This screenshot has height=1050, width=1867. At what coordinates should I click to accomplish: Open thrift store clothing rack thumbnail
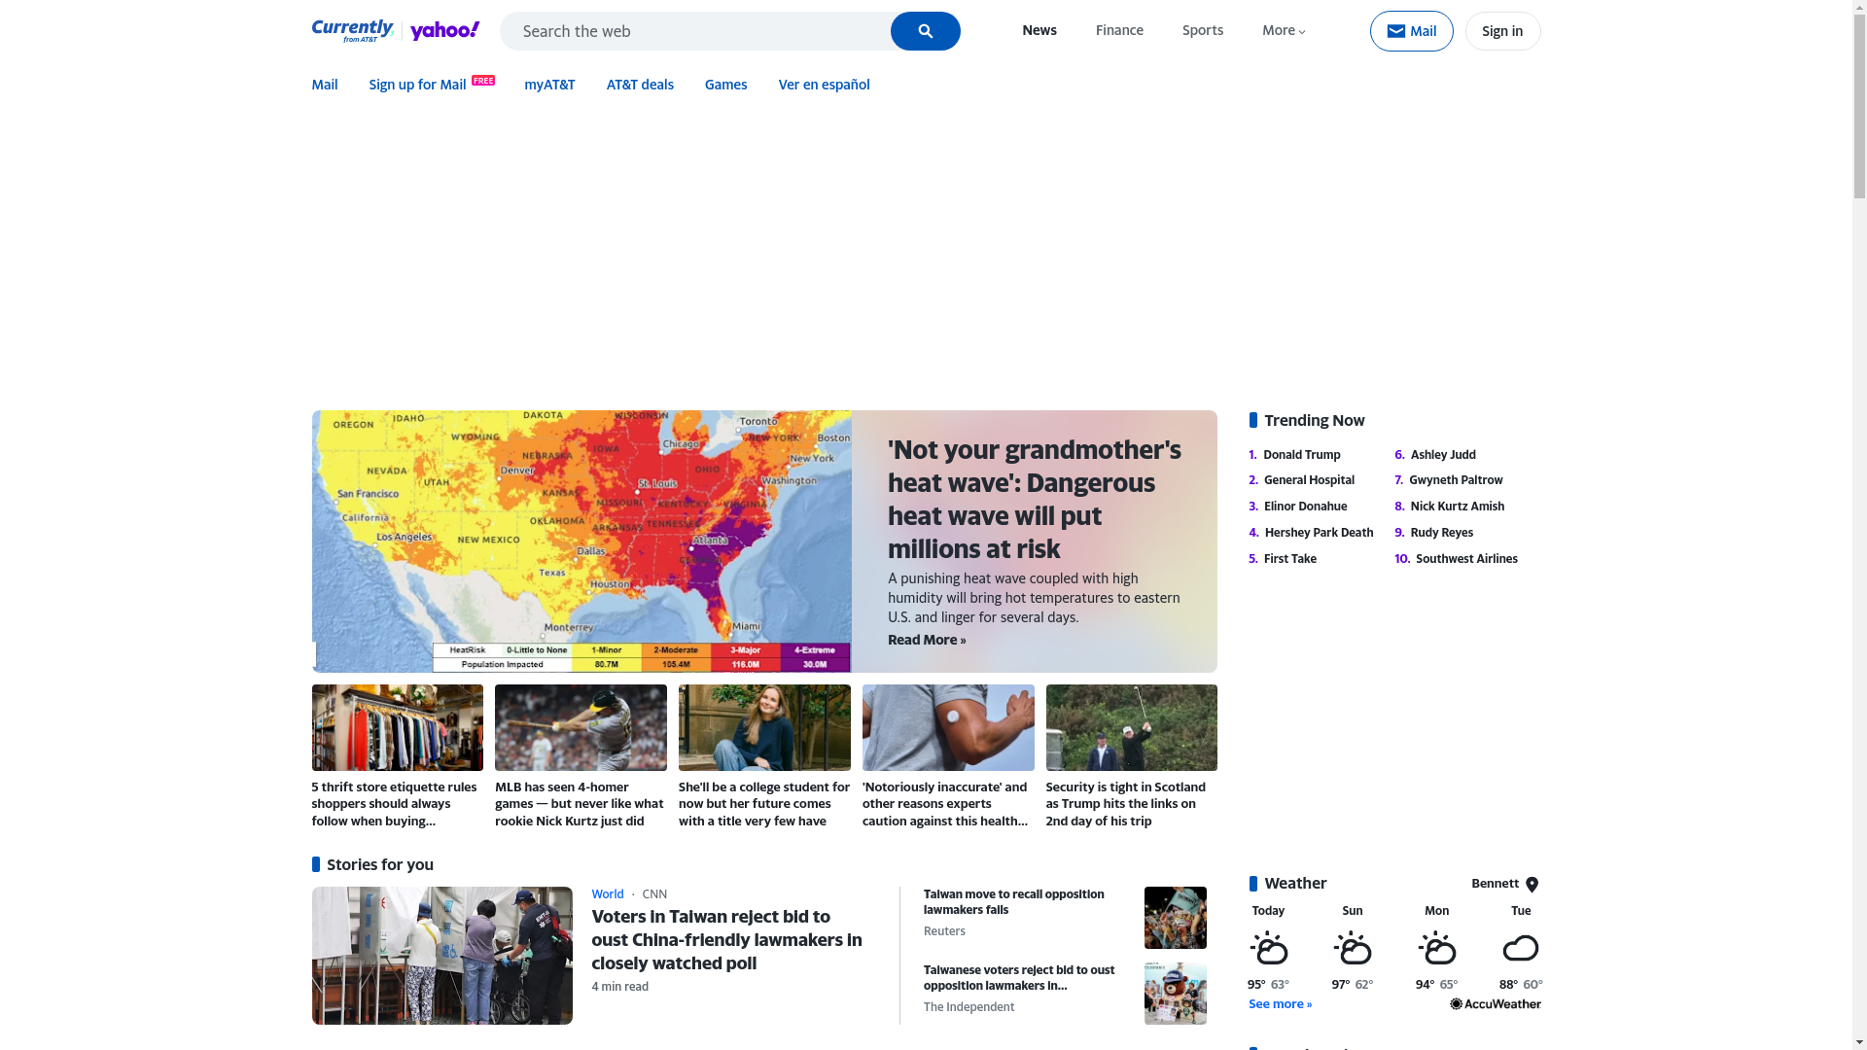(397, 727)
